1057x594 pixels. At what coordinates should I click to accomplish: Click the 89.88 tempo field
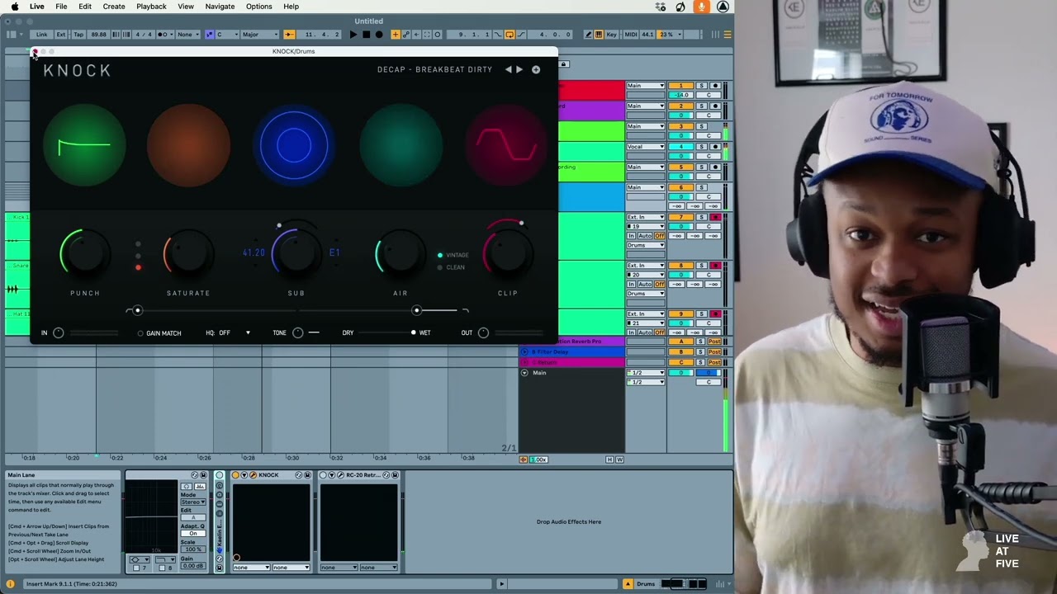coord(99,35)
